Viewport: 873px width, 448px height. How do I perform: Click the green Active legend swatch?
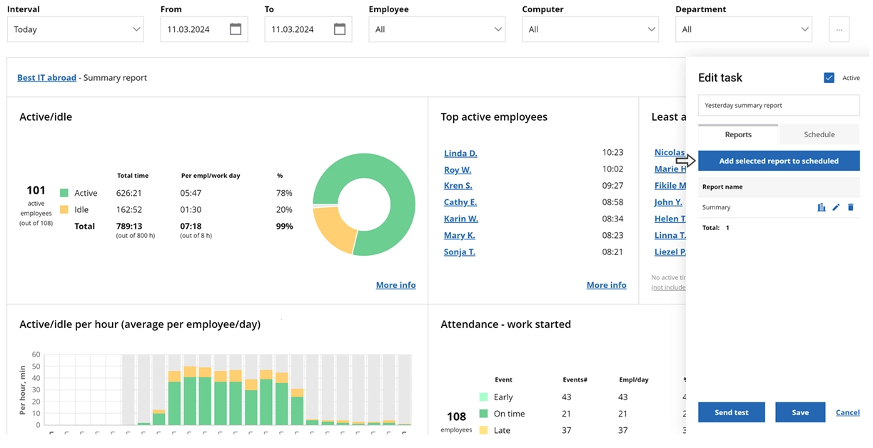(x=64, y=192)
